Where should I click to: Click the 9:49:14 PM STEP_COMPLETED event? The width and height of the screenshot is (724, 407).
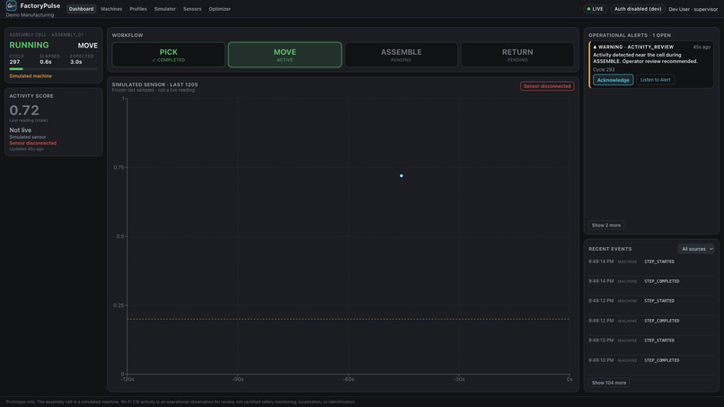point(651,281)
